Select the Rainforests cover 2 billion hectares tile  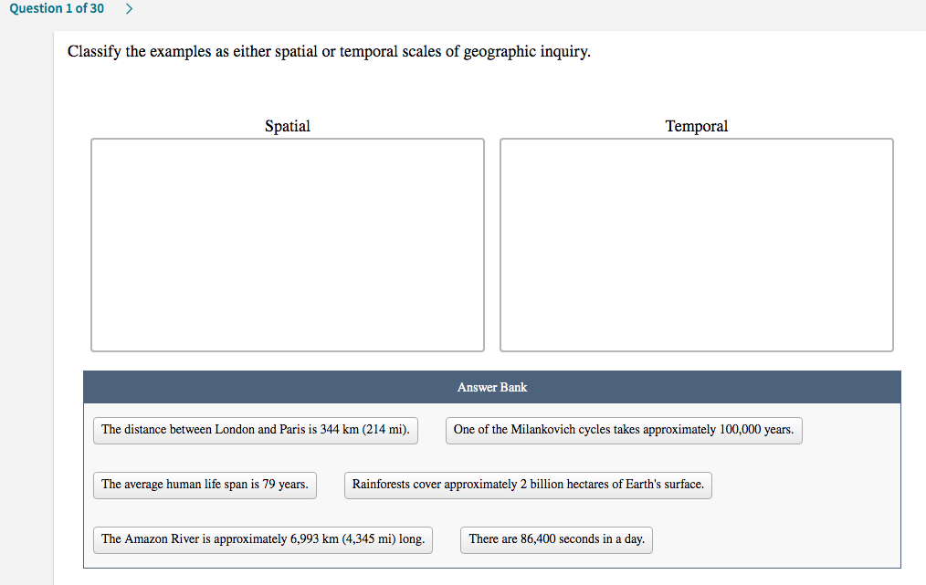click(x=528, y=486)
